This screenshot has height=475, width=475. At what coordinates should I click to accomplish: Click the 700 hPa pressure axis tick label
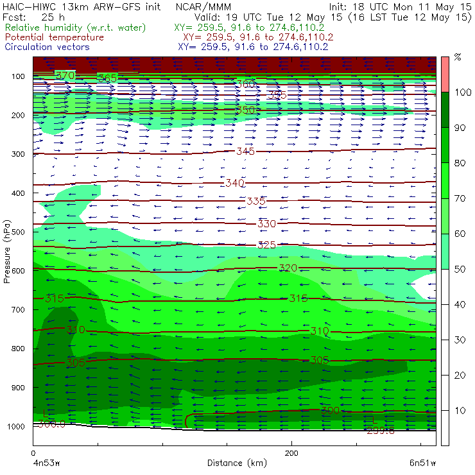coord(18,310)
